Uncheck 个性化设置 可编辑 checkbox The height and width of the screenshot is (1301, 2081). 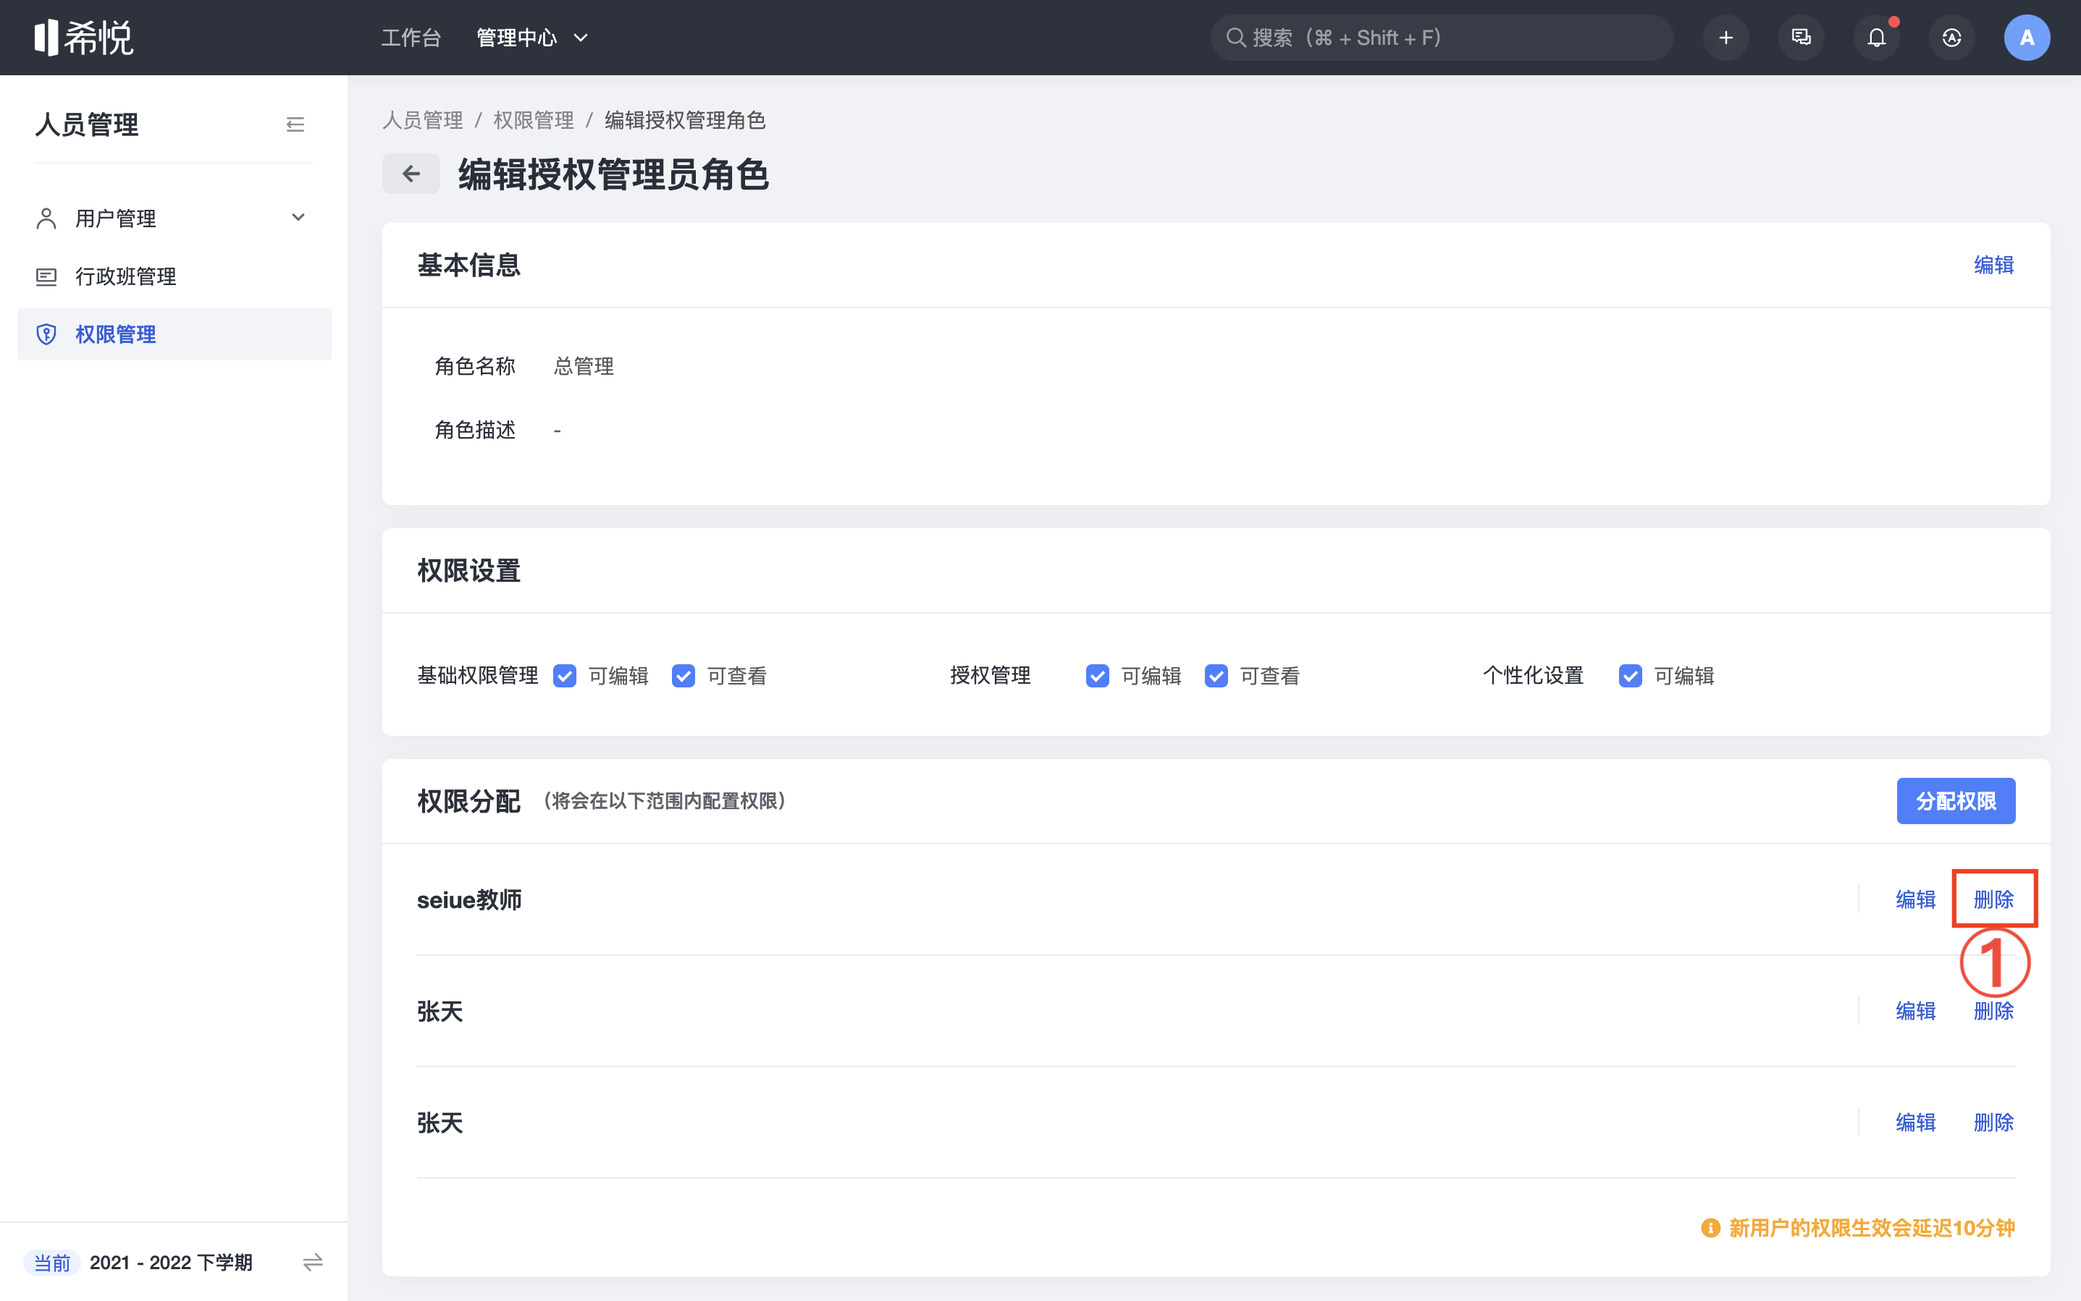1630,675
